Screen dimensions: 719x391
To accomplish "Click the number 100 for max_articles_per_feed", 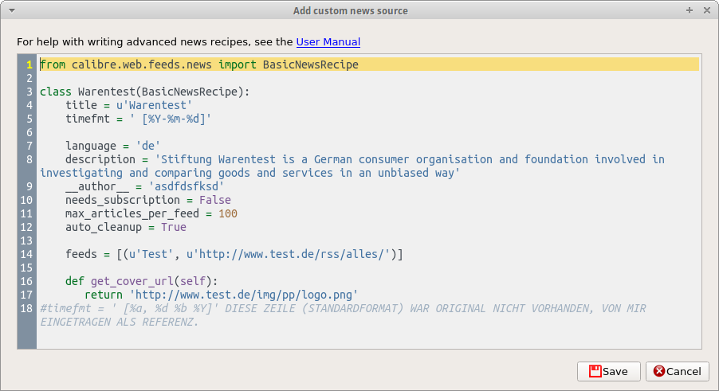I will pos(227,213).
